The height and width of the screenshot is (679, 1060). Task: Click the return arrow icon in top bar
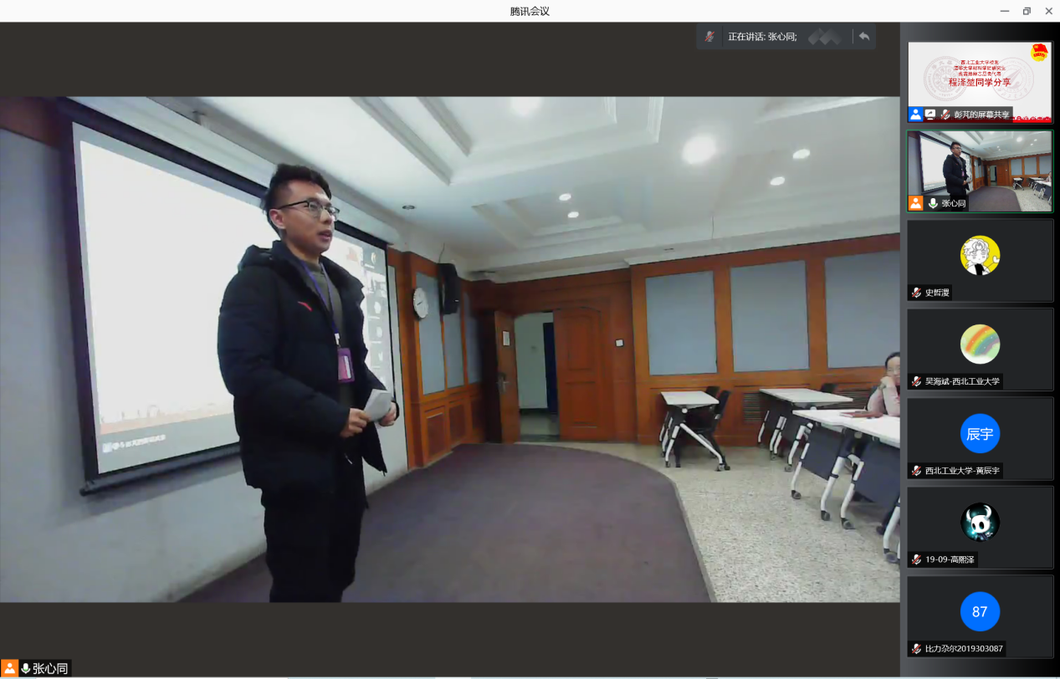(864, 37)
